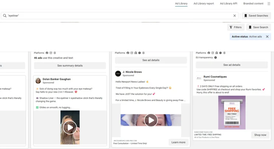Clear the search box with the X
Image resolution: width=274 pixels, height=149 pixels.
[235, 16]
